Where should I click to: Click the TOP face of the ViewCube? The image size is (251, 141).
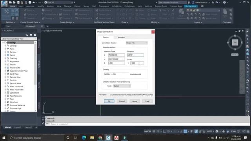(x=235, y=42)
